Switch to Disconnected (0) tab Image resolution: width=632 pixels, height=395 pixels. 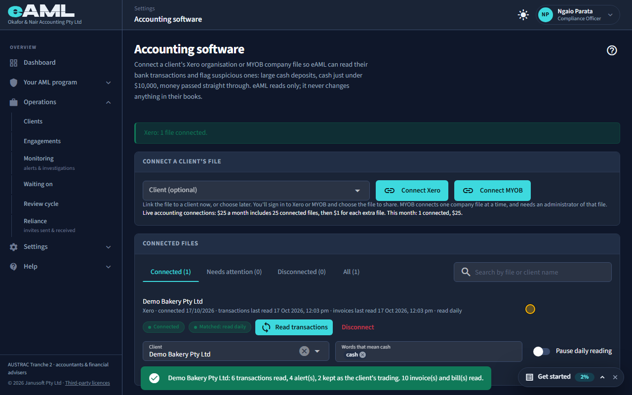302,272
